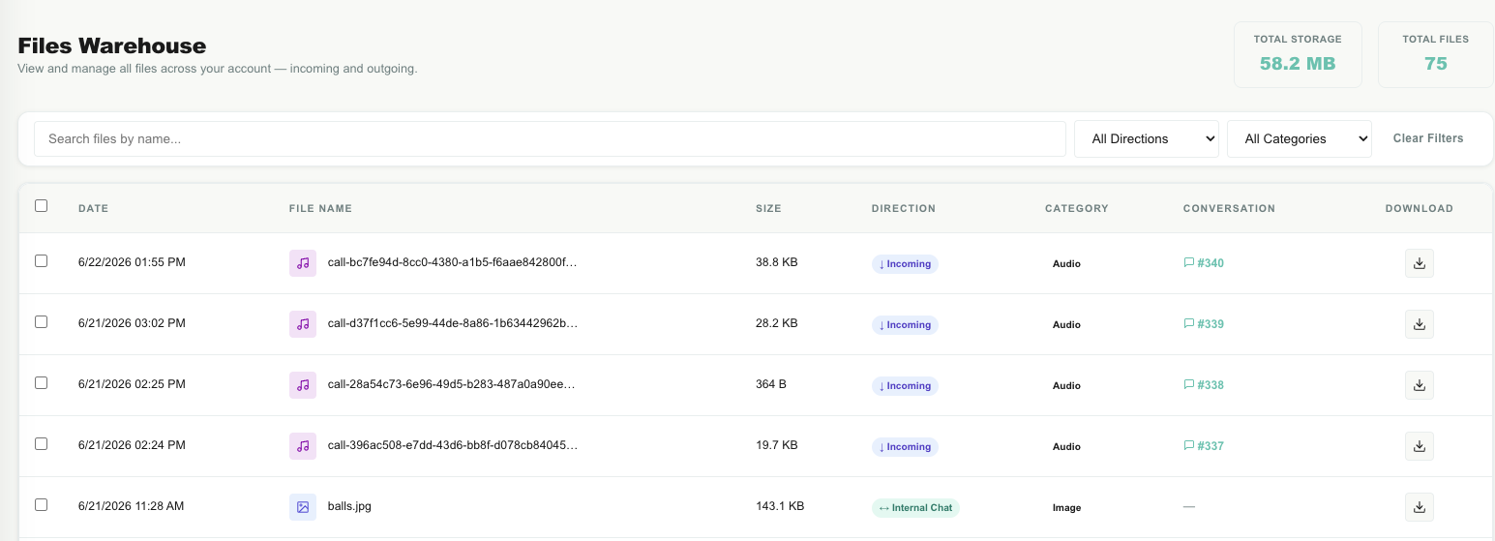Image resolution: width=1495 pixels, height=541 pixels.
Task: Click the Incoming badge for the 19.7 KB file
Action: [905, 446]
